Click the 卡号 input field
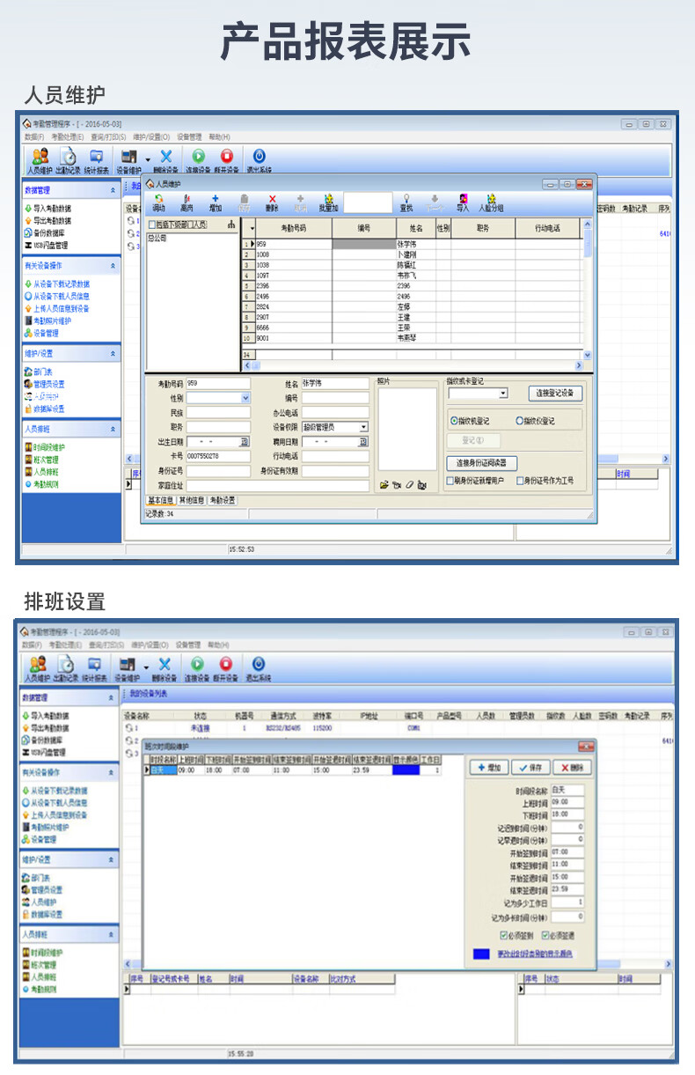Image resolution: width=695 pixels, height=1075 pixels. point(217,456)
